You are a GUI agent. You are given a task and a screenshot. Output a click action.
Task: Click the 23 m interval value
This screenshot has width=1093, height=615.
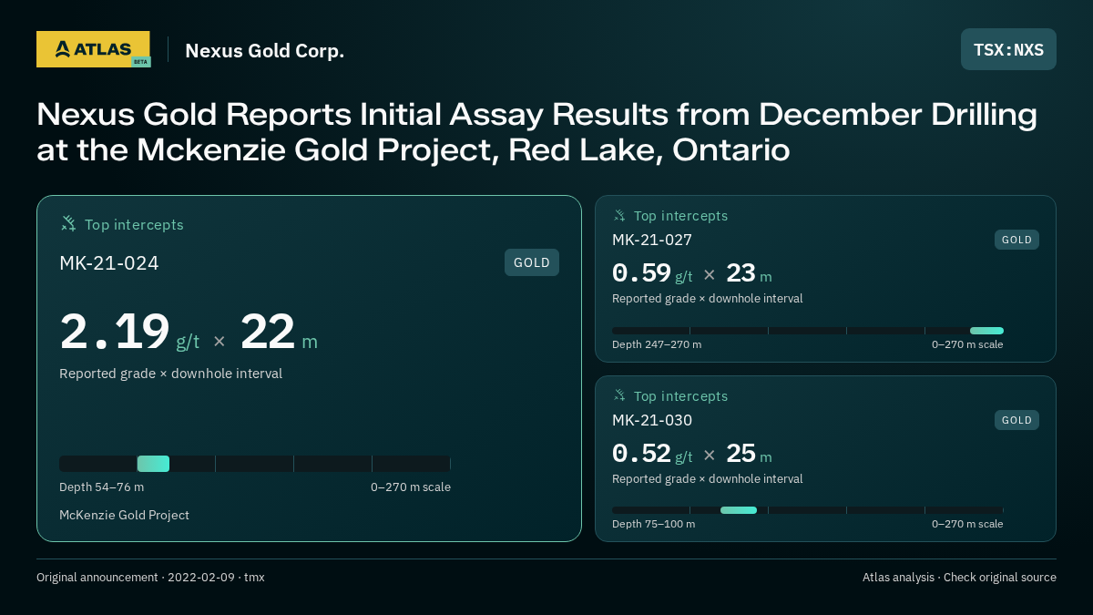pos(749,273)
